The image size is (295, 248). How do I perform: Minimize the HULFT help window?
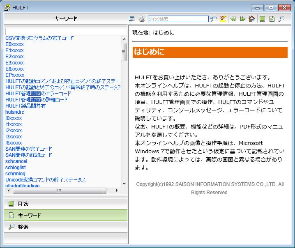257,8
